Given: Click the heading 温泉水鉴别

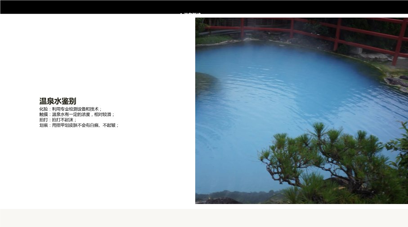Looking at the screenshot, I should 58,101.
